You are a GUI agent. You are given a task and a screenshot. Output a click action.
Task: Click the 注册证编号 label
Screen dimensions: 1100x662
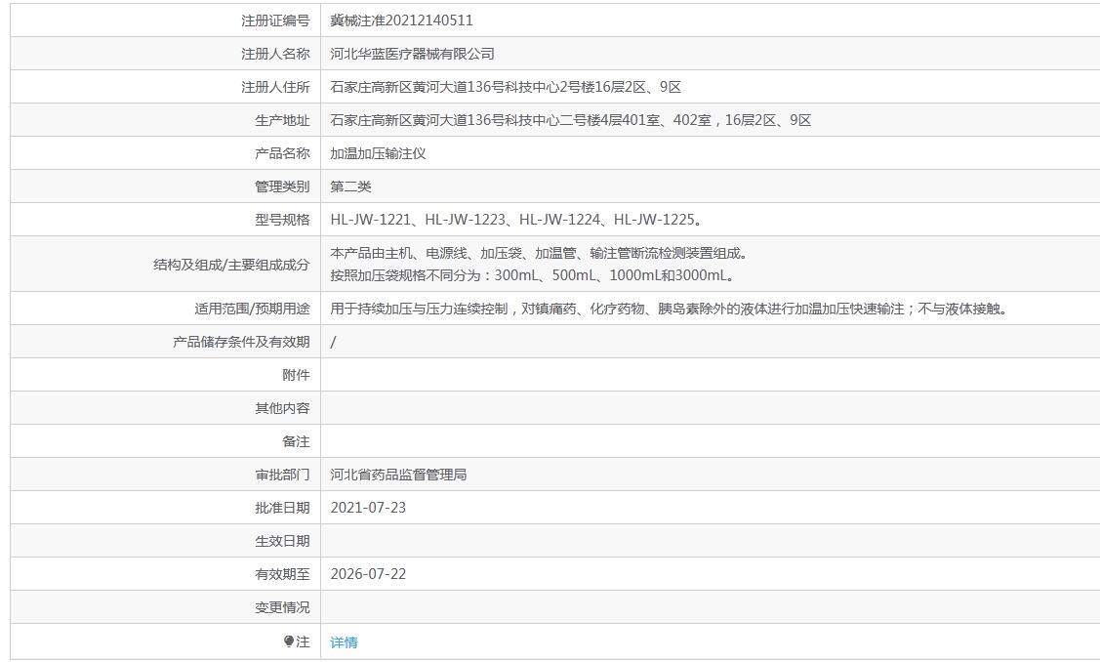pos(275,21)
